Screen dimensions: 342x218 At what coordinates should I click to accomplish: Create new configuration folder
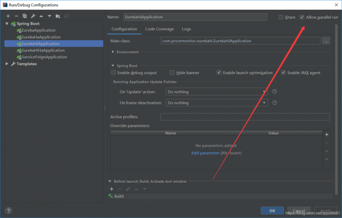58,16
